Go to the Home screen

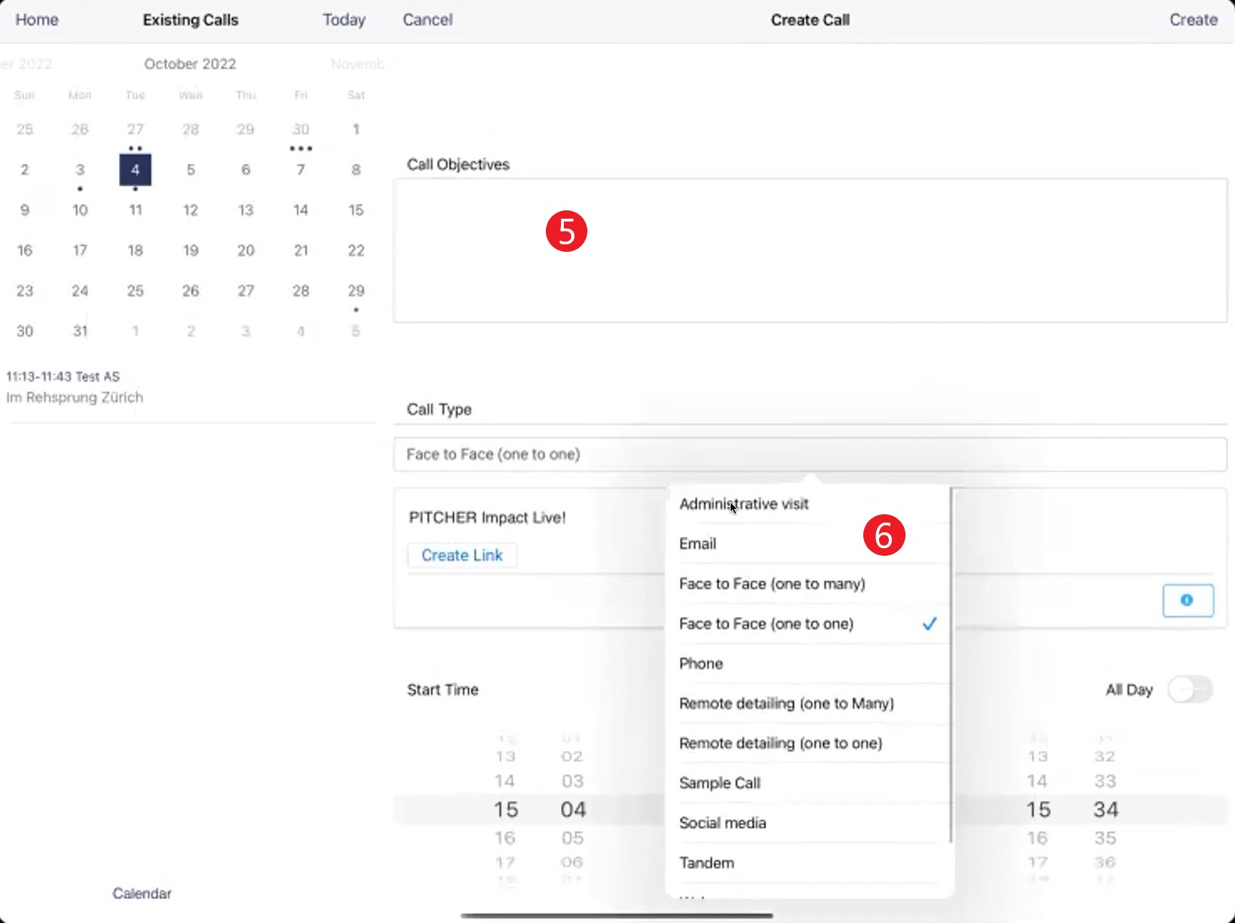pyautogui.click(x=37, y=20)
